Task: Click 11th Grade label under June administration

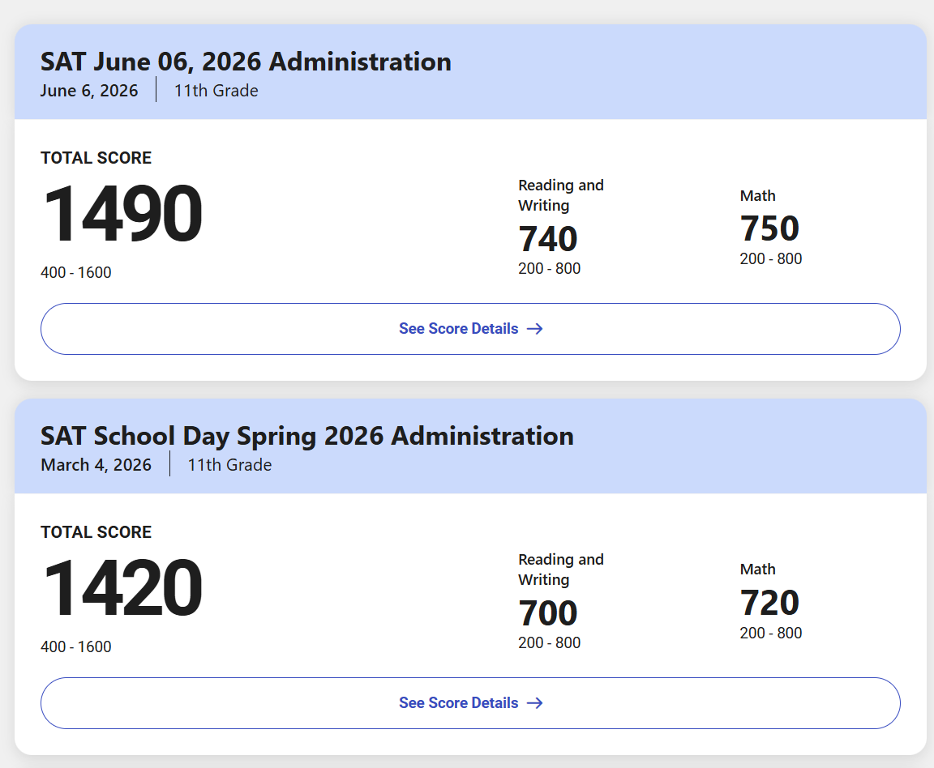Action: coord(216,91)
